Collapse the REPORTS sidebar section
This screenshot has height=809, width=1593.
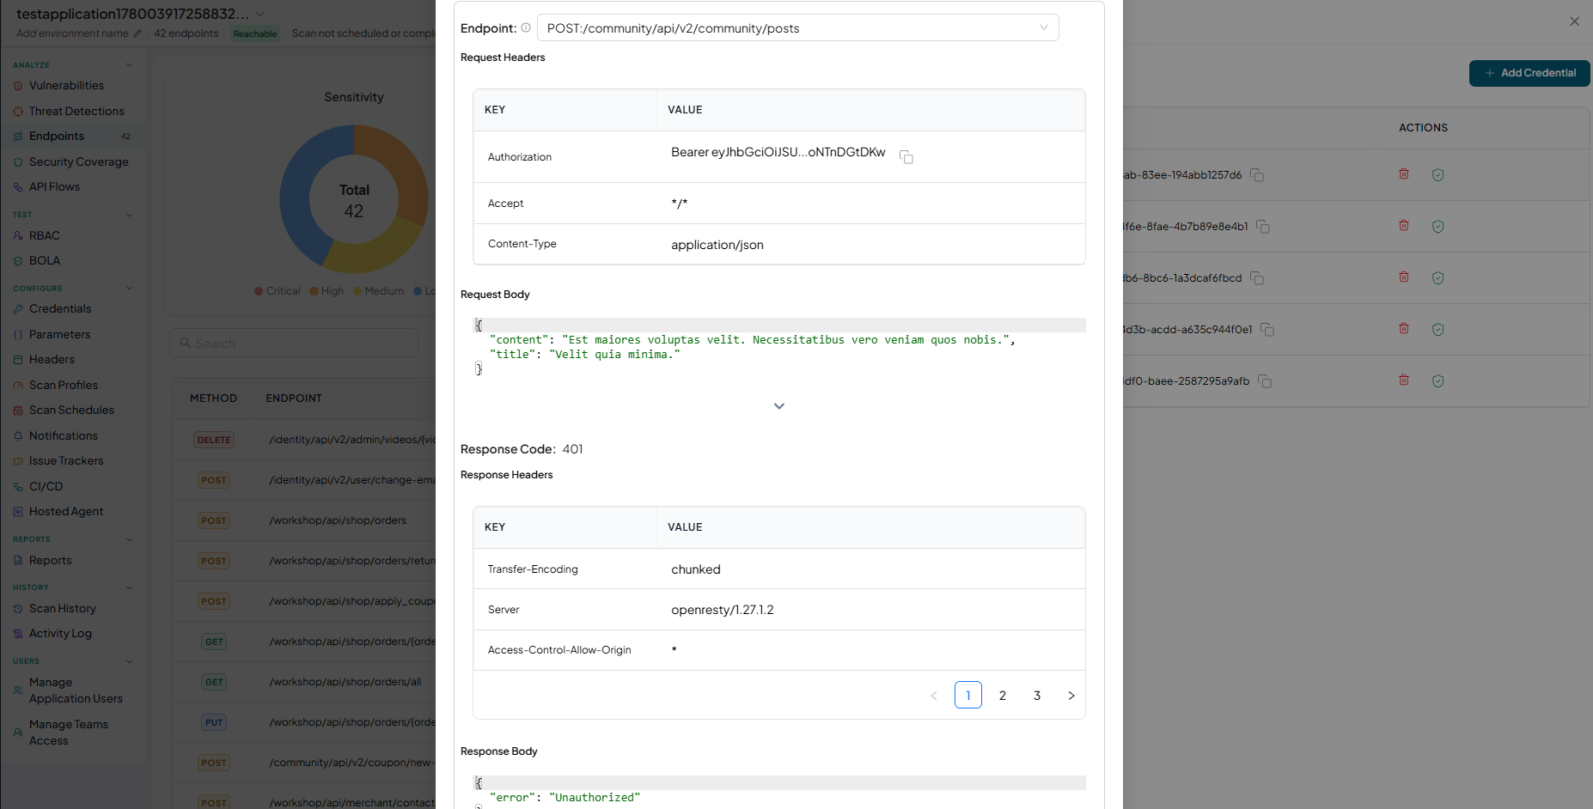129,539
